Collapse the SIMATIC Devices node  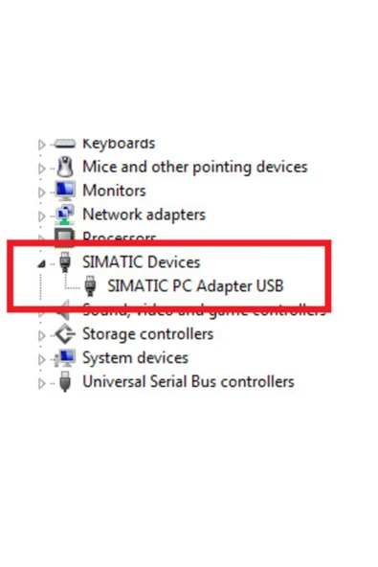click(41, 263)
